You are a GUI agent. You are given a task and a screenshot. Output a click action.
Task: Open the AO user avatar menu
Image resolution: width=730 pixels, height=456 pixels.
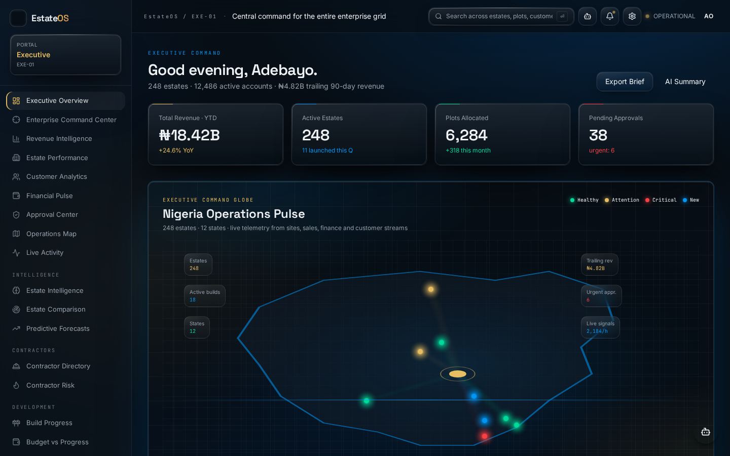pyautogui.click(x=709, y=16)
